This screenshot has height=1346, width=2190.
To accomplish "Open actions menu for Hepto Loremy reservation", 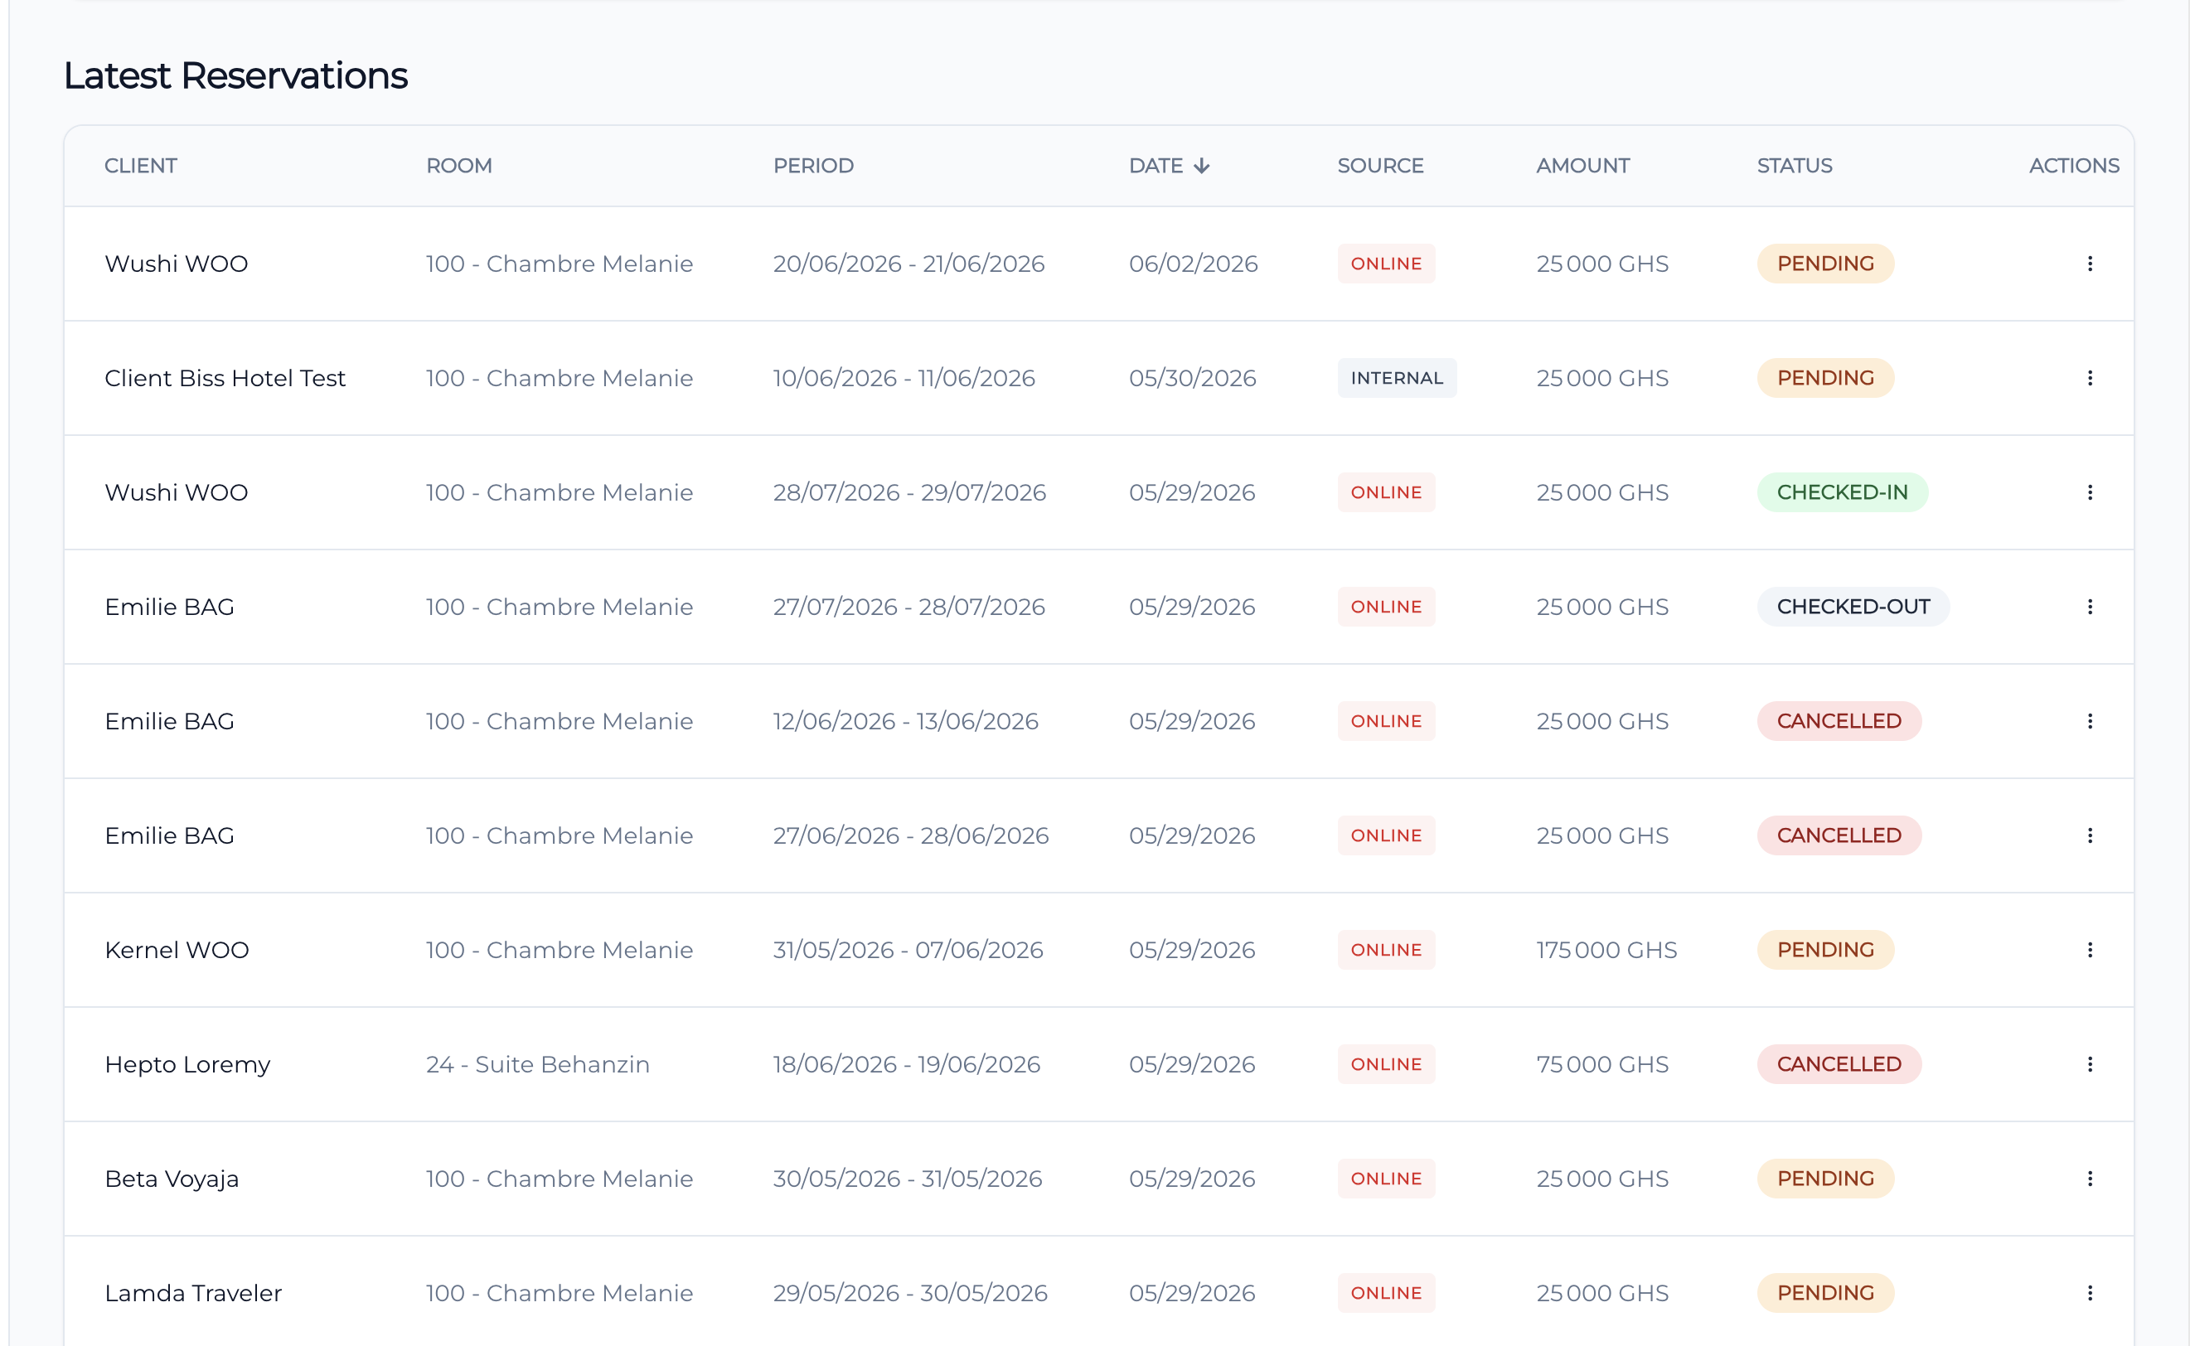I will 2090,1065.
